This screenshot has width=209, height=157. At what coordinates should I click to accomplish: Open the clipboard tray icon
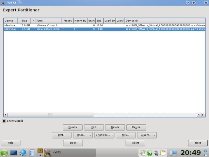coord(163,153)
